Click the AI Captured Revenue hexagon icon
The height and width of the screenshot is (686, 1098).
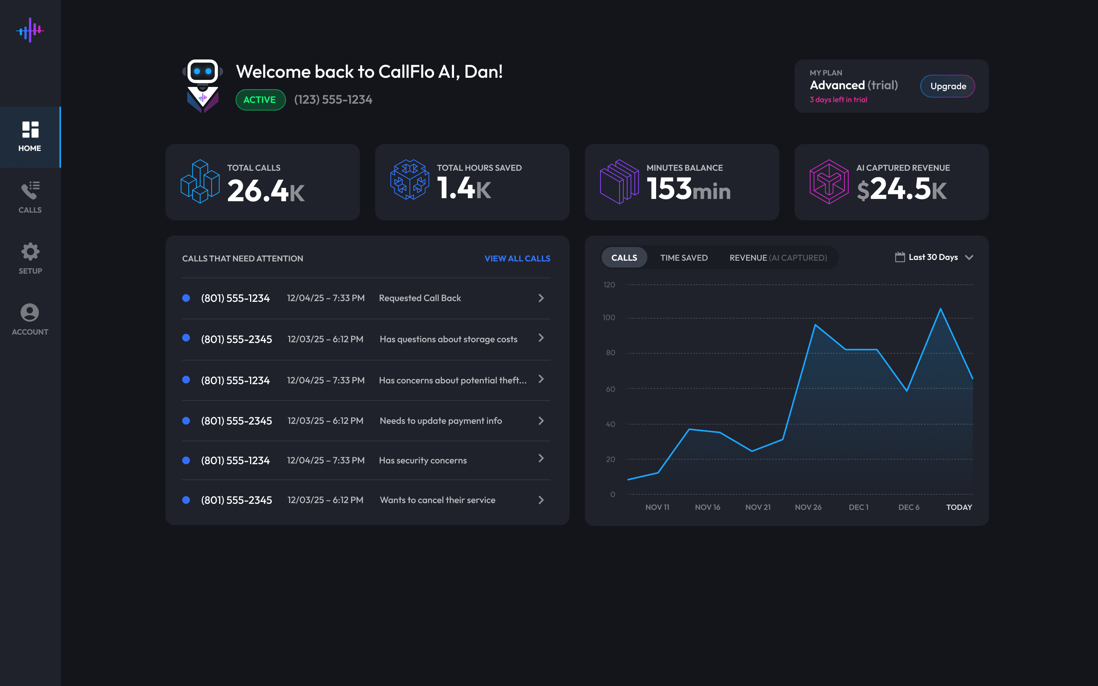coord(829,181)
